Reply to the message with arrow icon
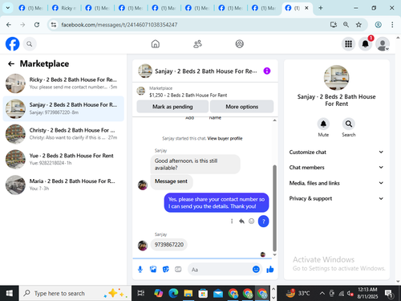401x301 pixels. [x=241, y=222]
